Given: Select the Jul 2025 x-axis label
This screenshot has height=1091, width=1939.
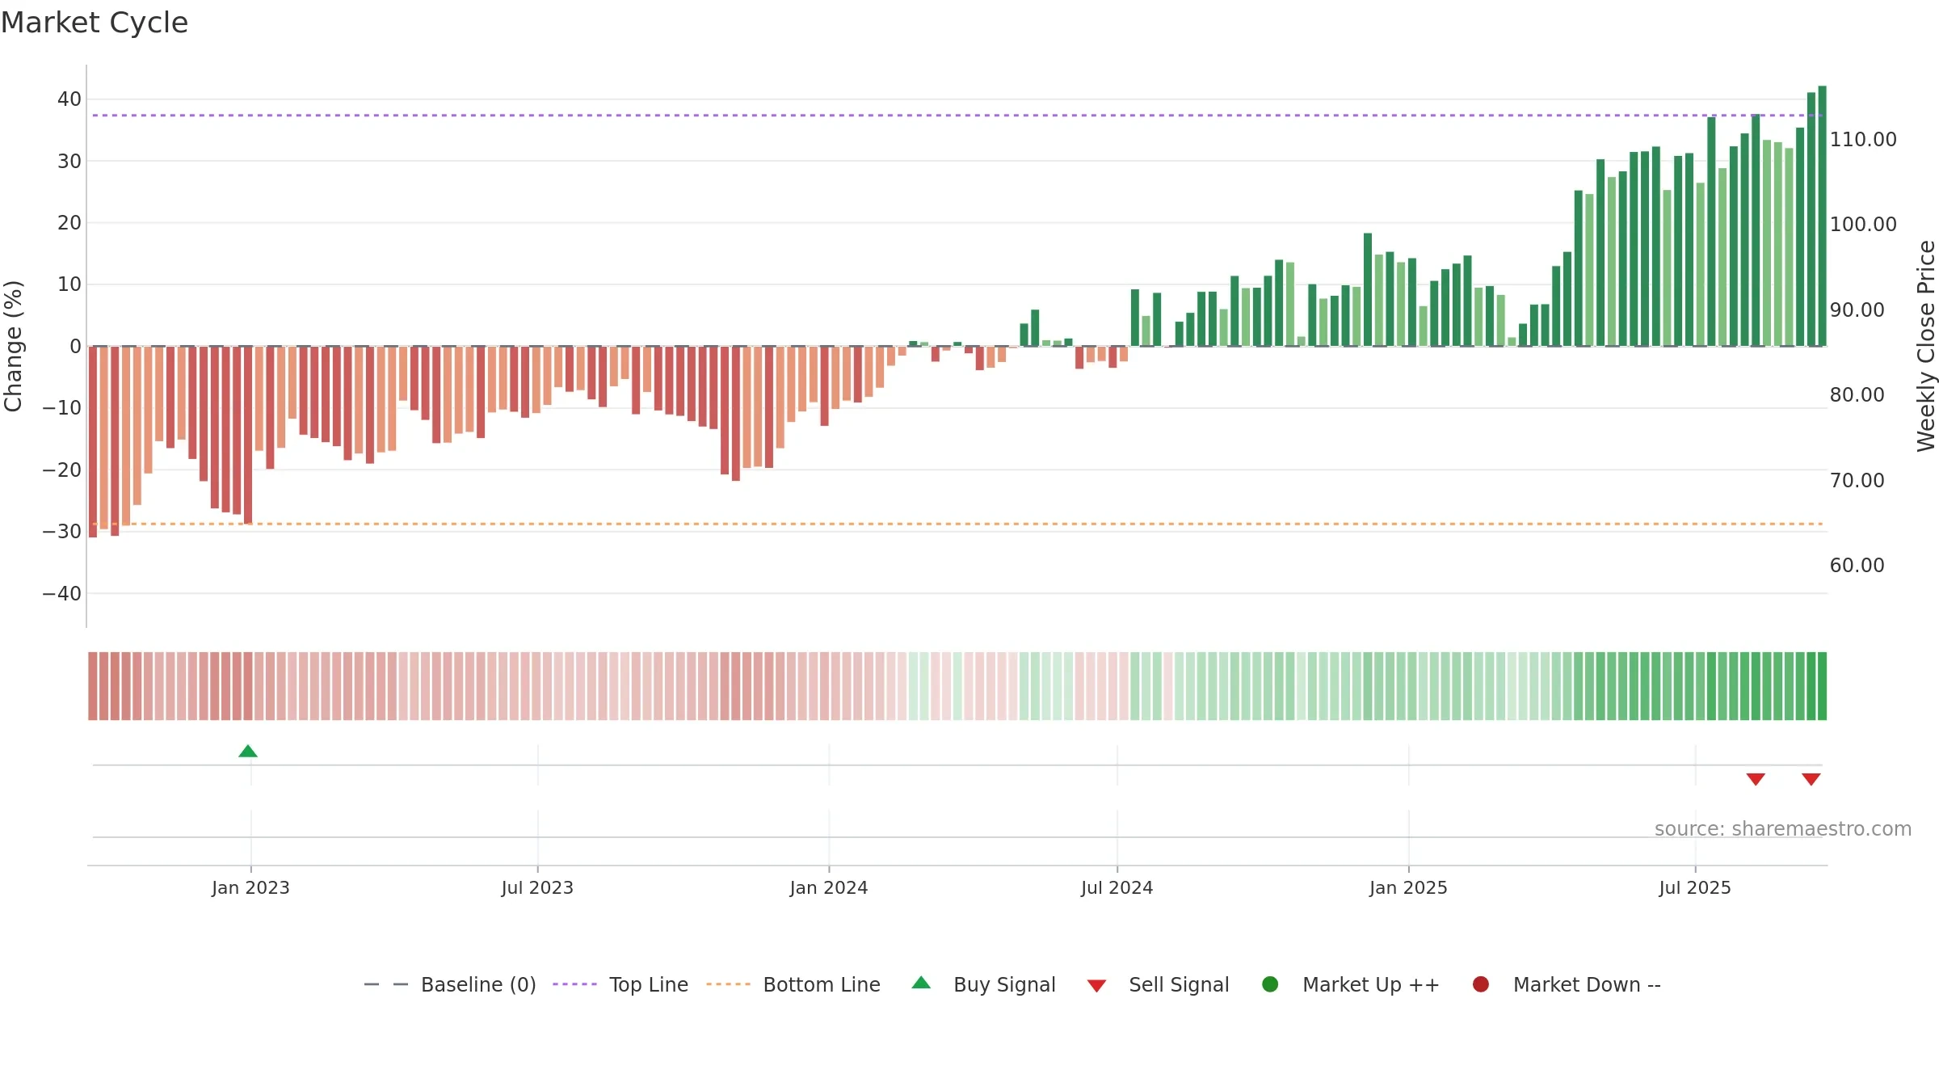Looking at the screenshot, I should pyautogui.click(x=1695, y=888).
